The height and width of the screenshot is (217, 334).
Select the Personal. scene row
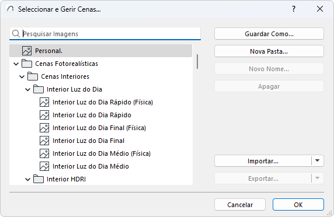(101, 51)
